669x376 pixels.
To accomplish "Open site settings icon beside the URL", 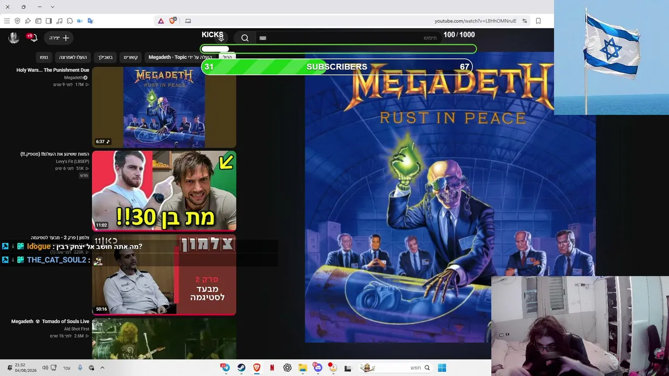I will pos(525,21).
